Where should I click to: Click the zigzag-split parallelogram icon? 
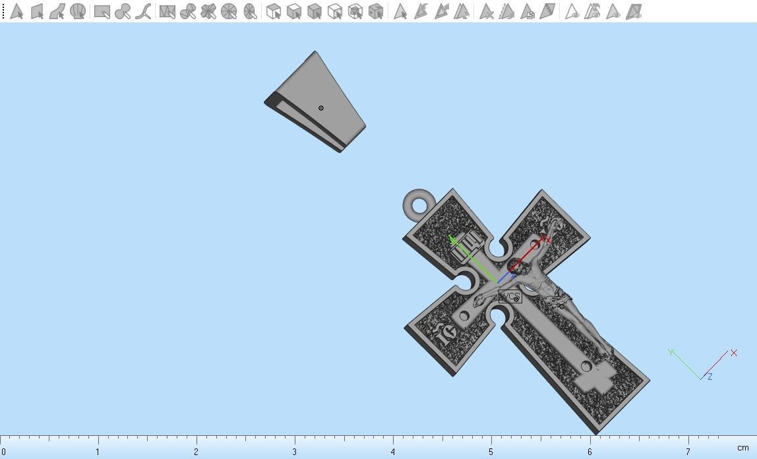[x=547, y=11]
